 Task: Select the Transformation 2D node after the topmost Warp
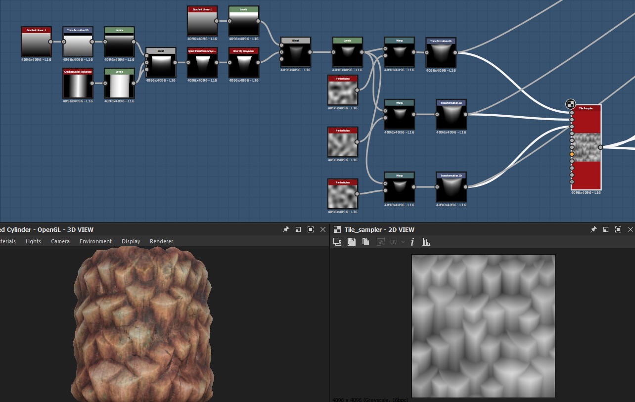point(441,52)
